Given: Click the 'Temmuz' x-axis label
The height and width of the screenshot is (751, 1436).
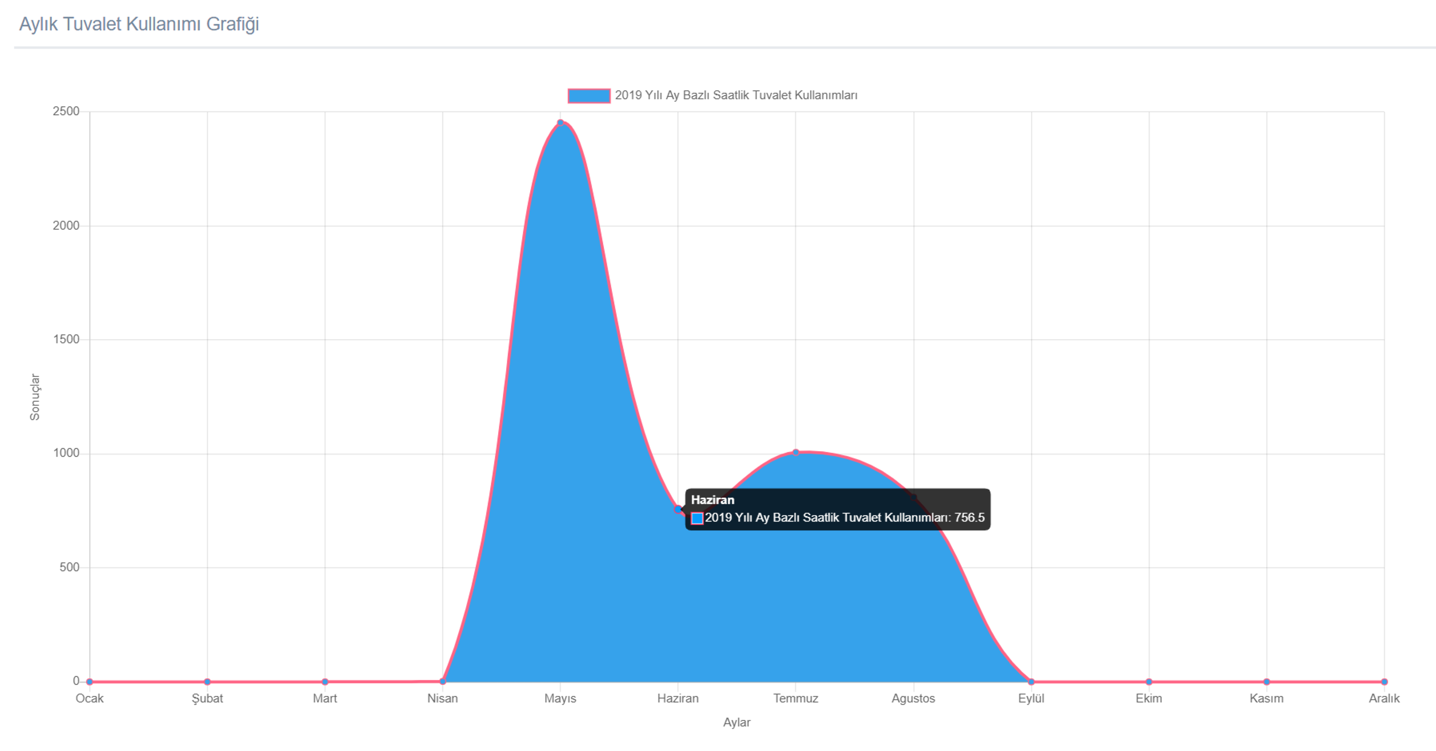Looking at the screenshot, I should point(795,698).
